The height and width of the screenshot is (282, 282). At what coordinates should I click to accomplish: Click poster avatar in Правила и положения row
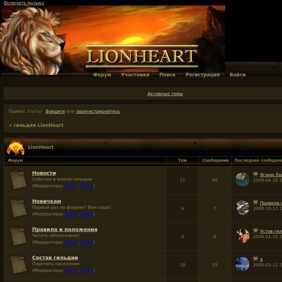[x=242, y=236]
